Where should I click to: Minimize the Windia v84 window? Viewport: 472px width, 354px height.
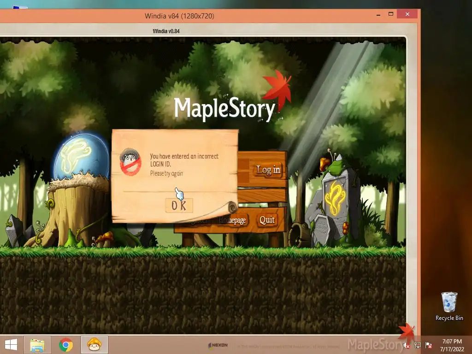coord(378,14)
